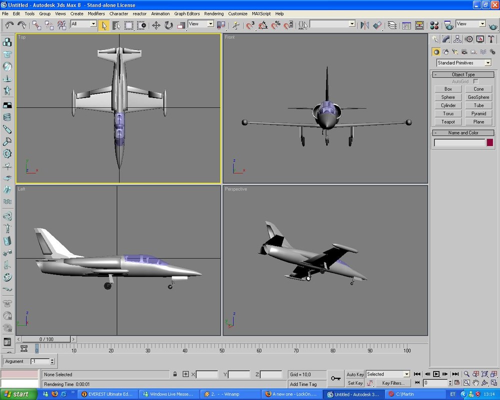Open the Rendering menu

coord(214,13)
